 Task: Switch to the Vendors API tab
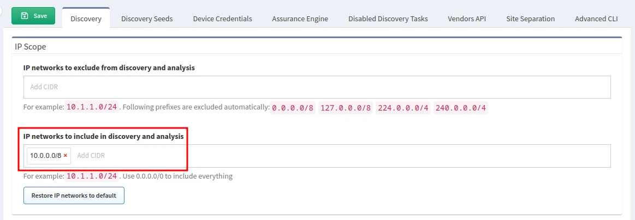(466, 19)
